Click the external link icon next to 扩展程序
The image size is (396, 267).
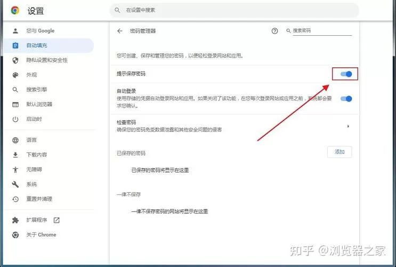pos(56,220)
